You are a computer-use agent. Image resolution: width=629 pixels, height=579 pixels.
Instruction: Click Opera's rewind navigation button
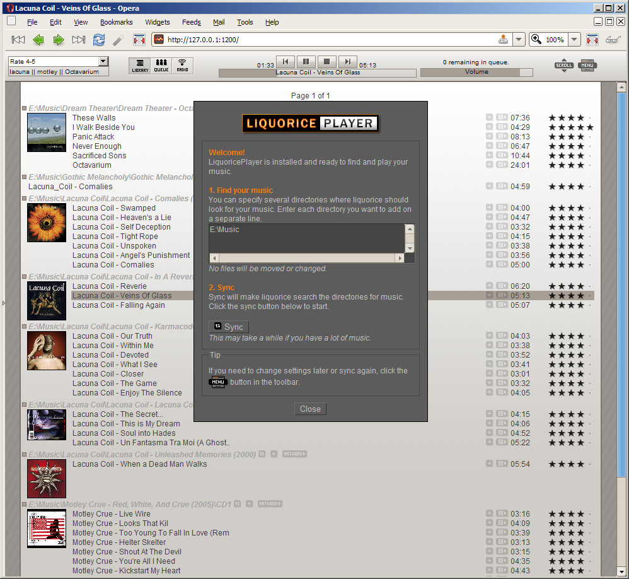pyautogui.click(x=18, y=39)
